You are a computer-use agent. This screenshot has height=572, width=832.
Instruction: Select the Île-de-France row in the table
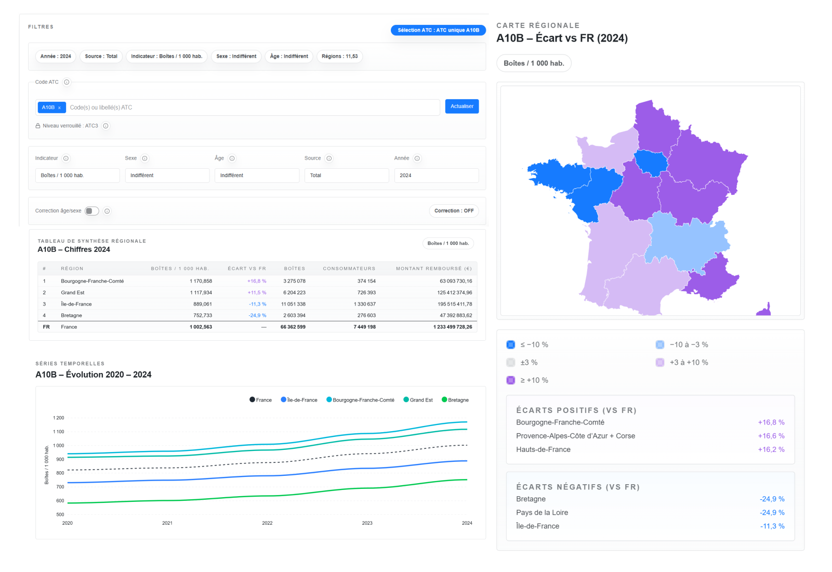257,304
